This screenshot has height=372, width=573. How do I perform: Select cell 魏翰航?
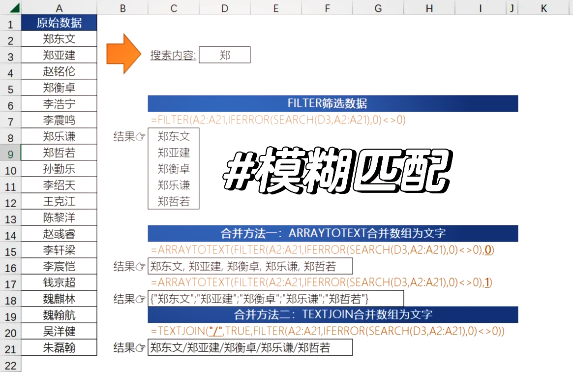tap(59, 315)
